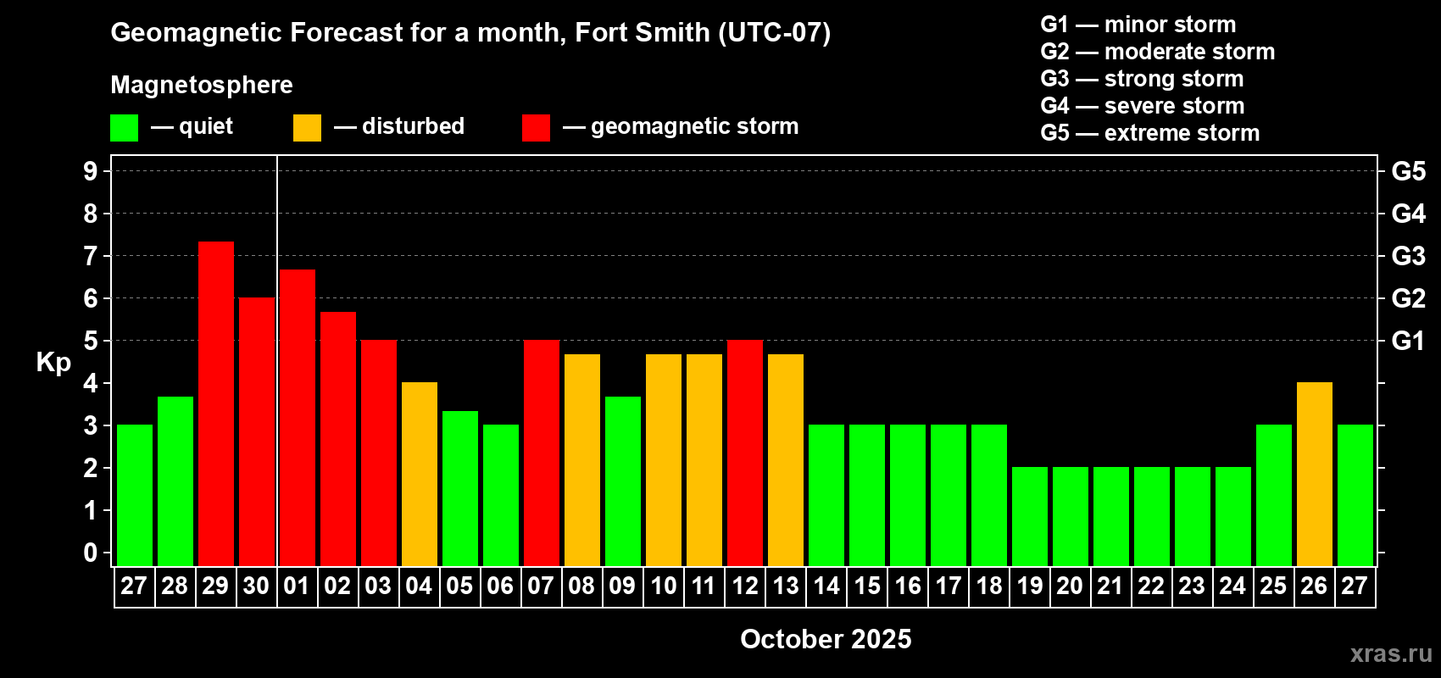Click the red geomagnetic storm legend swatch
This screenshot has height=678, width=1441.
536,128
